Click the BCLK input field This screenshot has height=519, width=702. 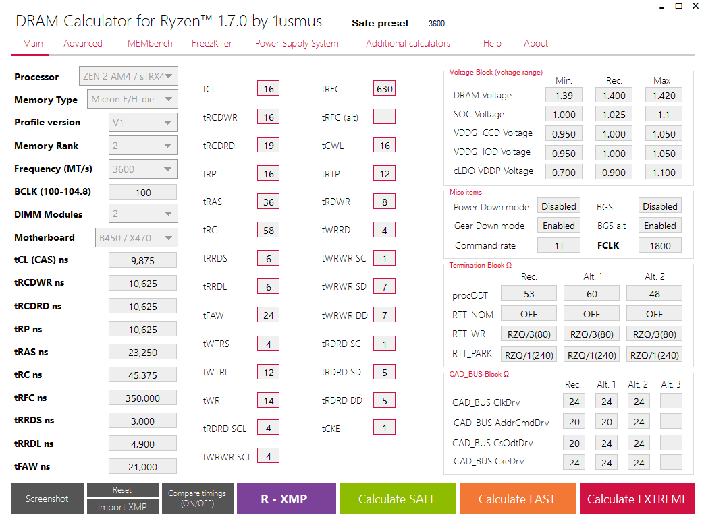[x=143, y=192]
